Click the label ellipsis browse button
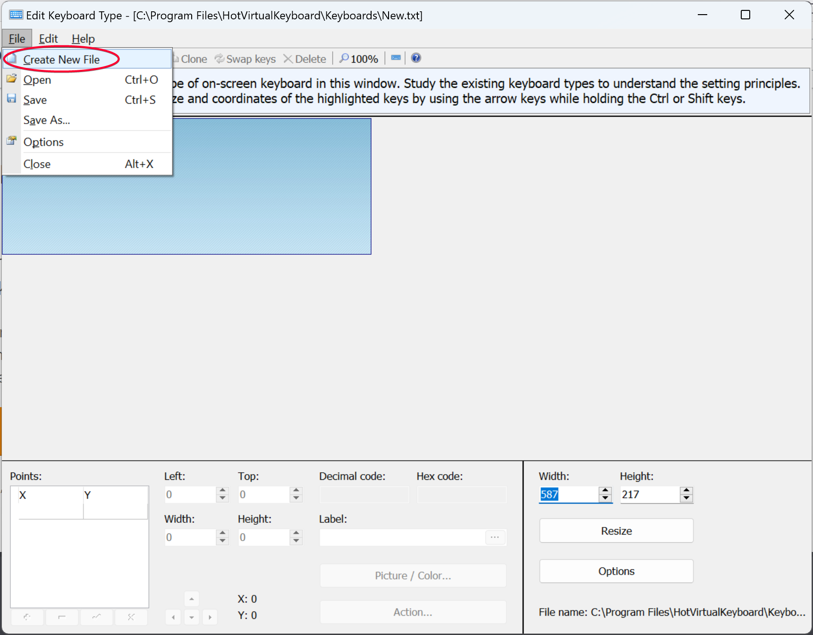The image size is (813, 635). pos(495,537)
